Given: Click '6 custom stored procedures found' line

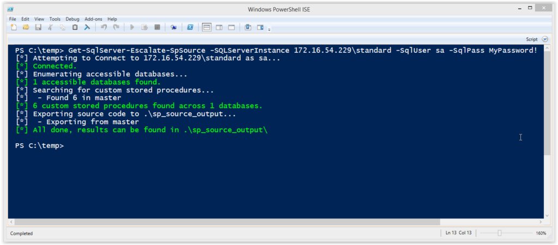Looking at the screenshot, I should (x=139, y=106).
